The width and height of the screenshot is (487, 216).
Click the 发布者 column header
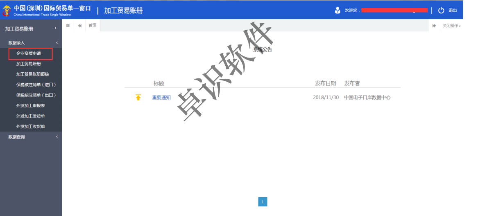click(x=352, y=83)
